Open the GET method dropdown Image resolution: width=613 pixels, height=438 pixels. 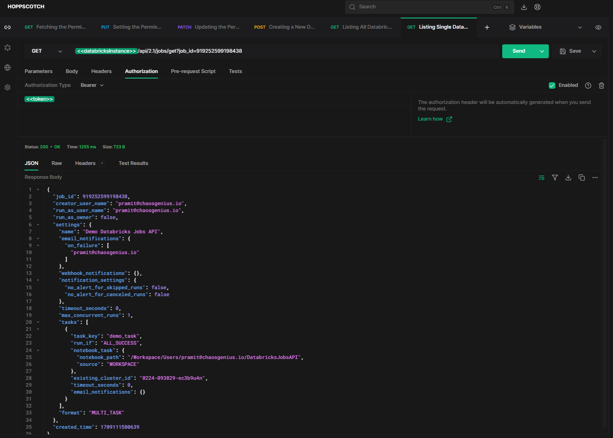45,51
